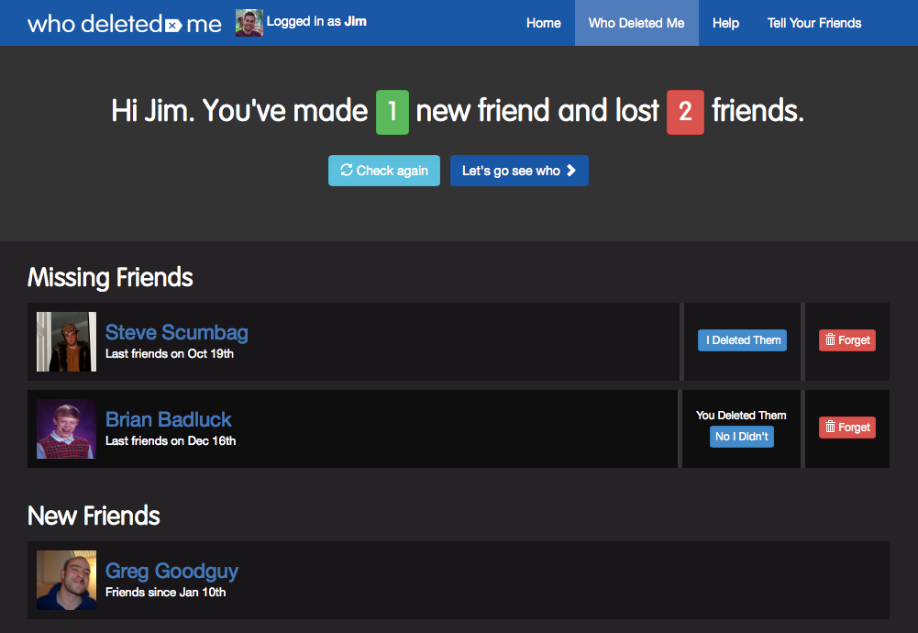Click the chevron arrow on Let's go see who
The width and height of the screenshot is (918, 633).
(x=573, y=171)
